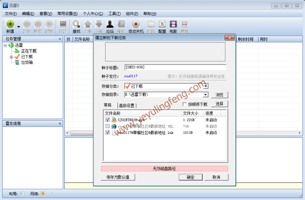Uncheck the .lnk file checkbox
305x200 pixels.
tap(108, 133)
